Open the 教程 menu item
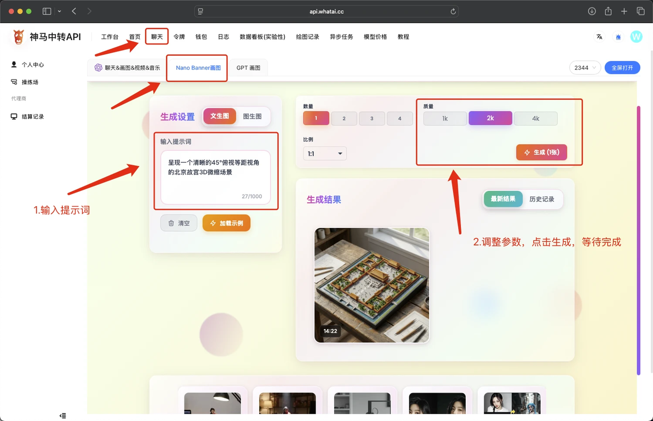The image size is (653, 421). 403,37
